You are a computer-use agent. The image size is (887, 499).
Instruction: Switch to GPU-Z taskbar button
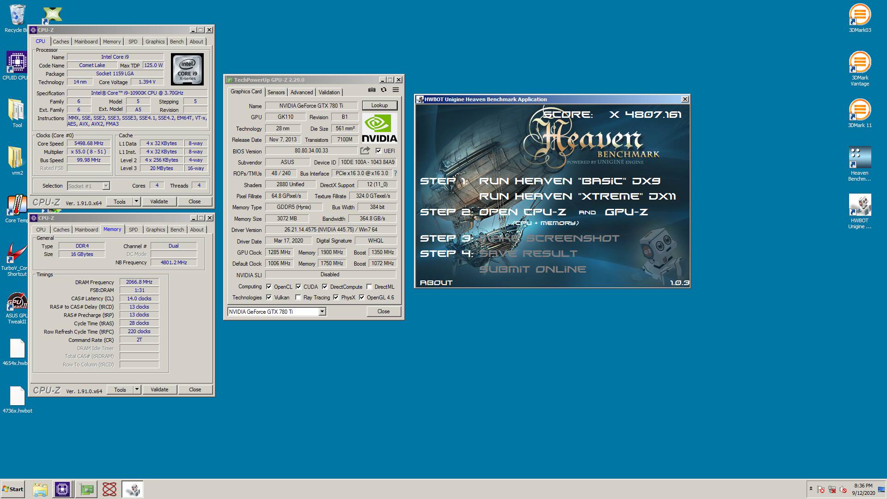coord(86,489)
